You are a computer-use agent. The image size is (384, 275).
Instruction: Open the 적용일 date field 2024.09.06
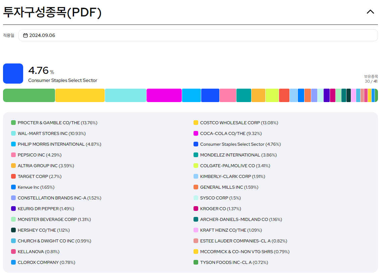[x=198, y=35]
